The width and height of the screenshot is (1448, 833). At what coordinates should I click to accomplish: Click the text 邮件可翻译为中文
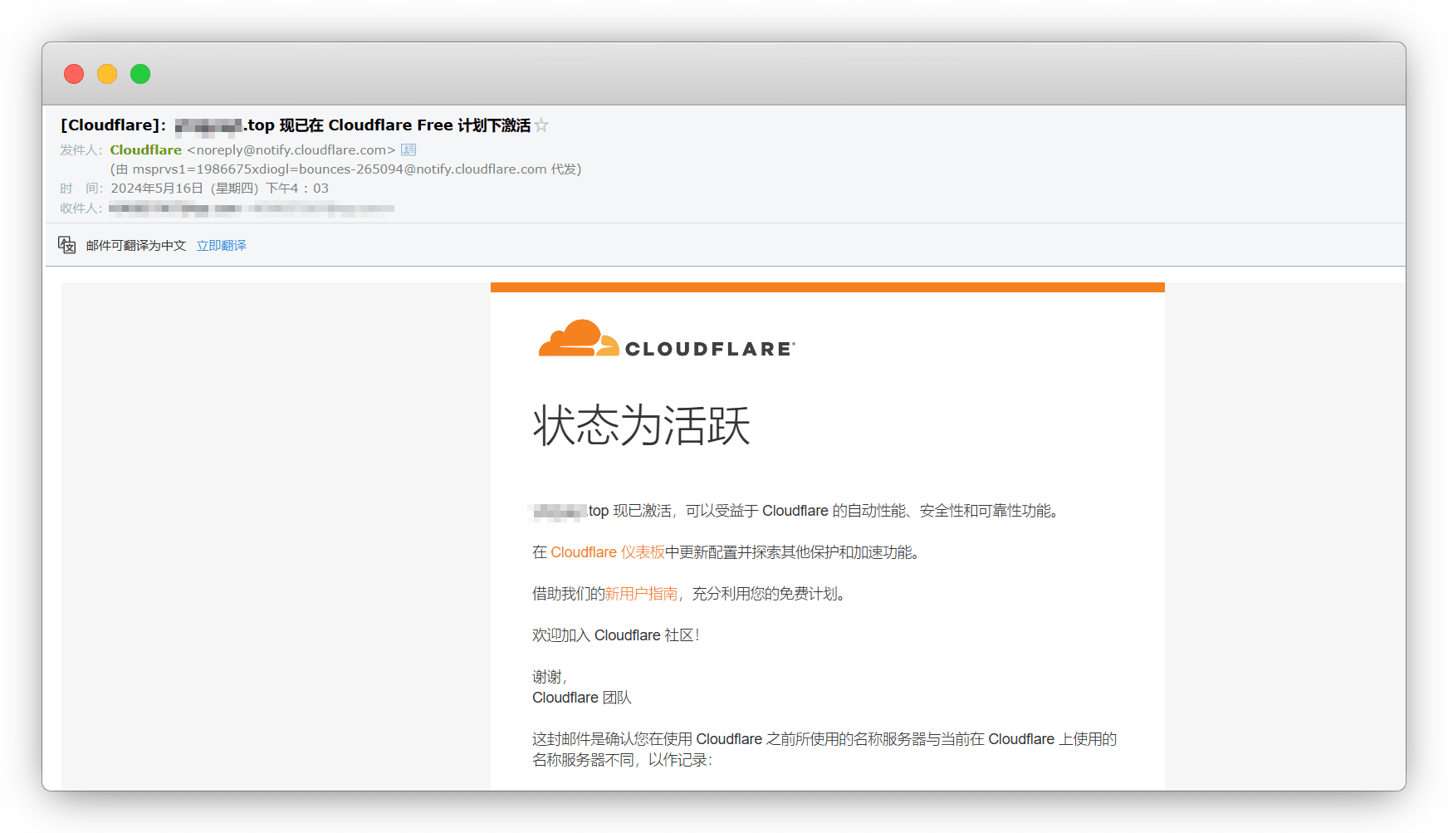point(136,246)
